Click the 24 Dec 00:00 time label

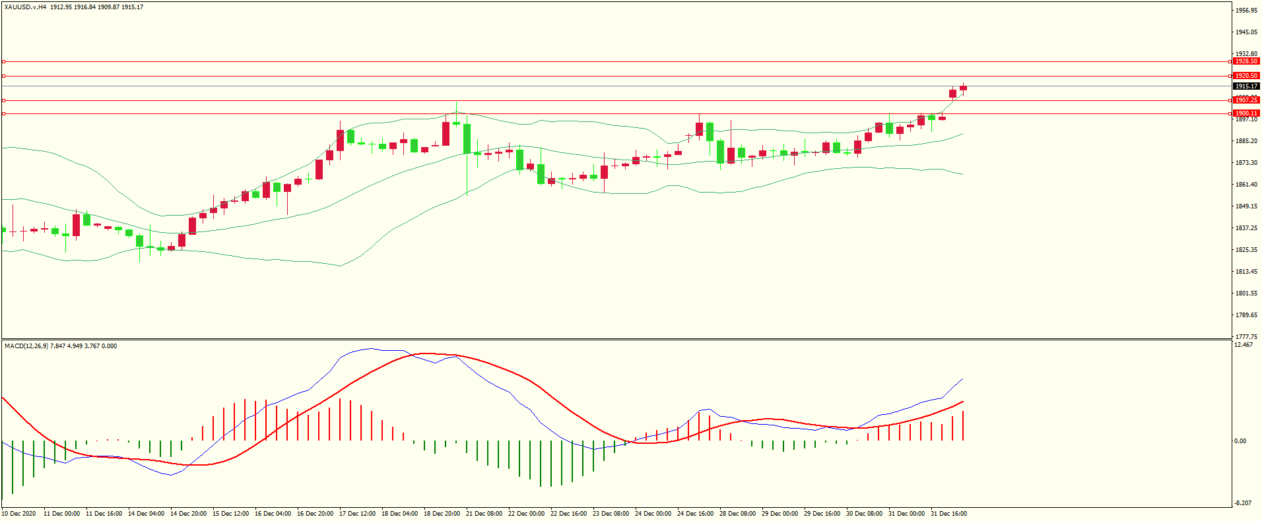pos(653,514)
